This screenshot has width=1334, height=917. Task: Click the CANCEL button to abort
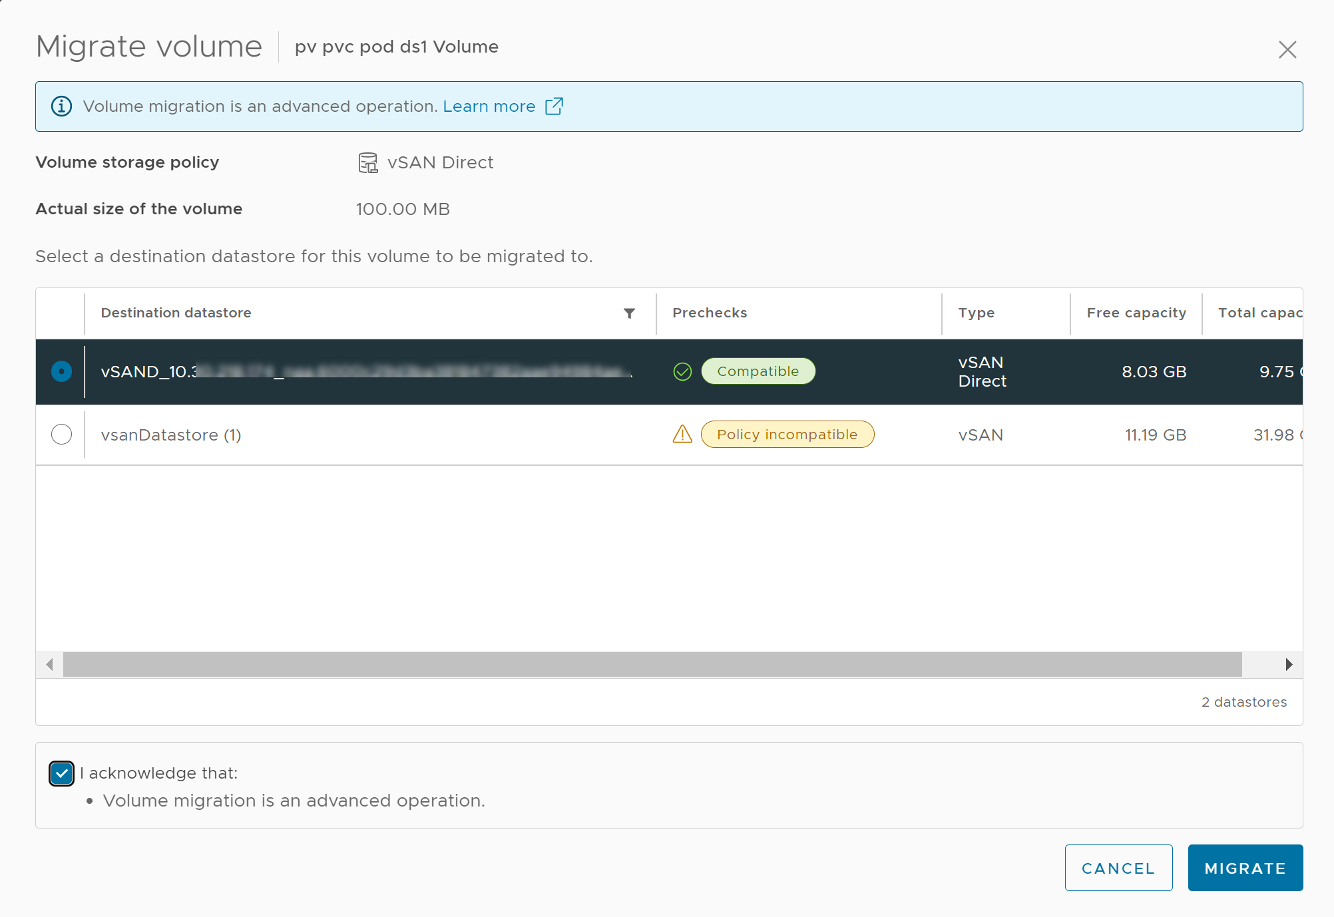(1115, 867)
